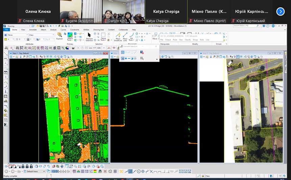Open the Constraints ribbon tab
This screenshot has width=291, height=180.
pyautogui.click(x=75, y=30)
